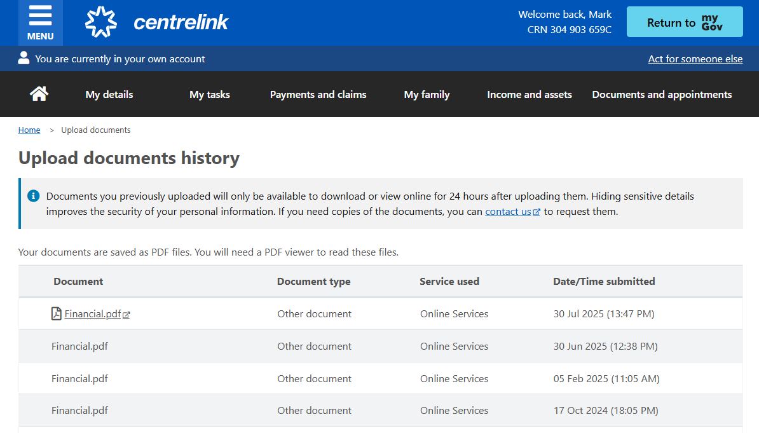Open the Income and assets menu
This screenshot has height=433, width=759.
(529, 94)
